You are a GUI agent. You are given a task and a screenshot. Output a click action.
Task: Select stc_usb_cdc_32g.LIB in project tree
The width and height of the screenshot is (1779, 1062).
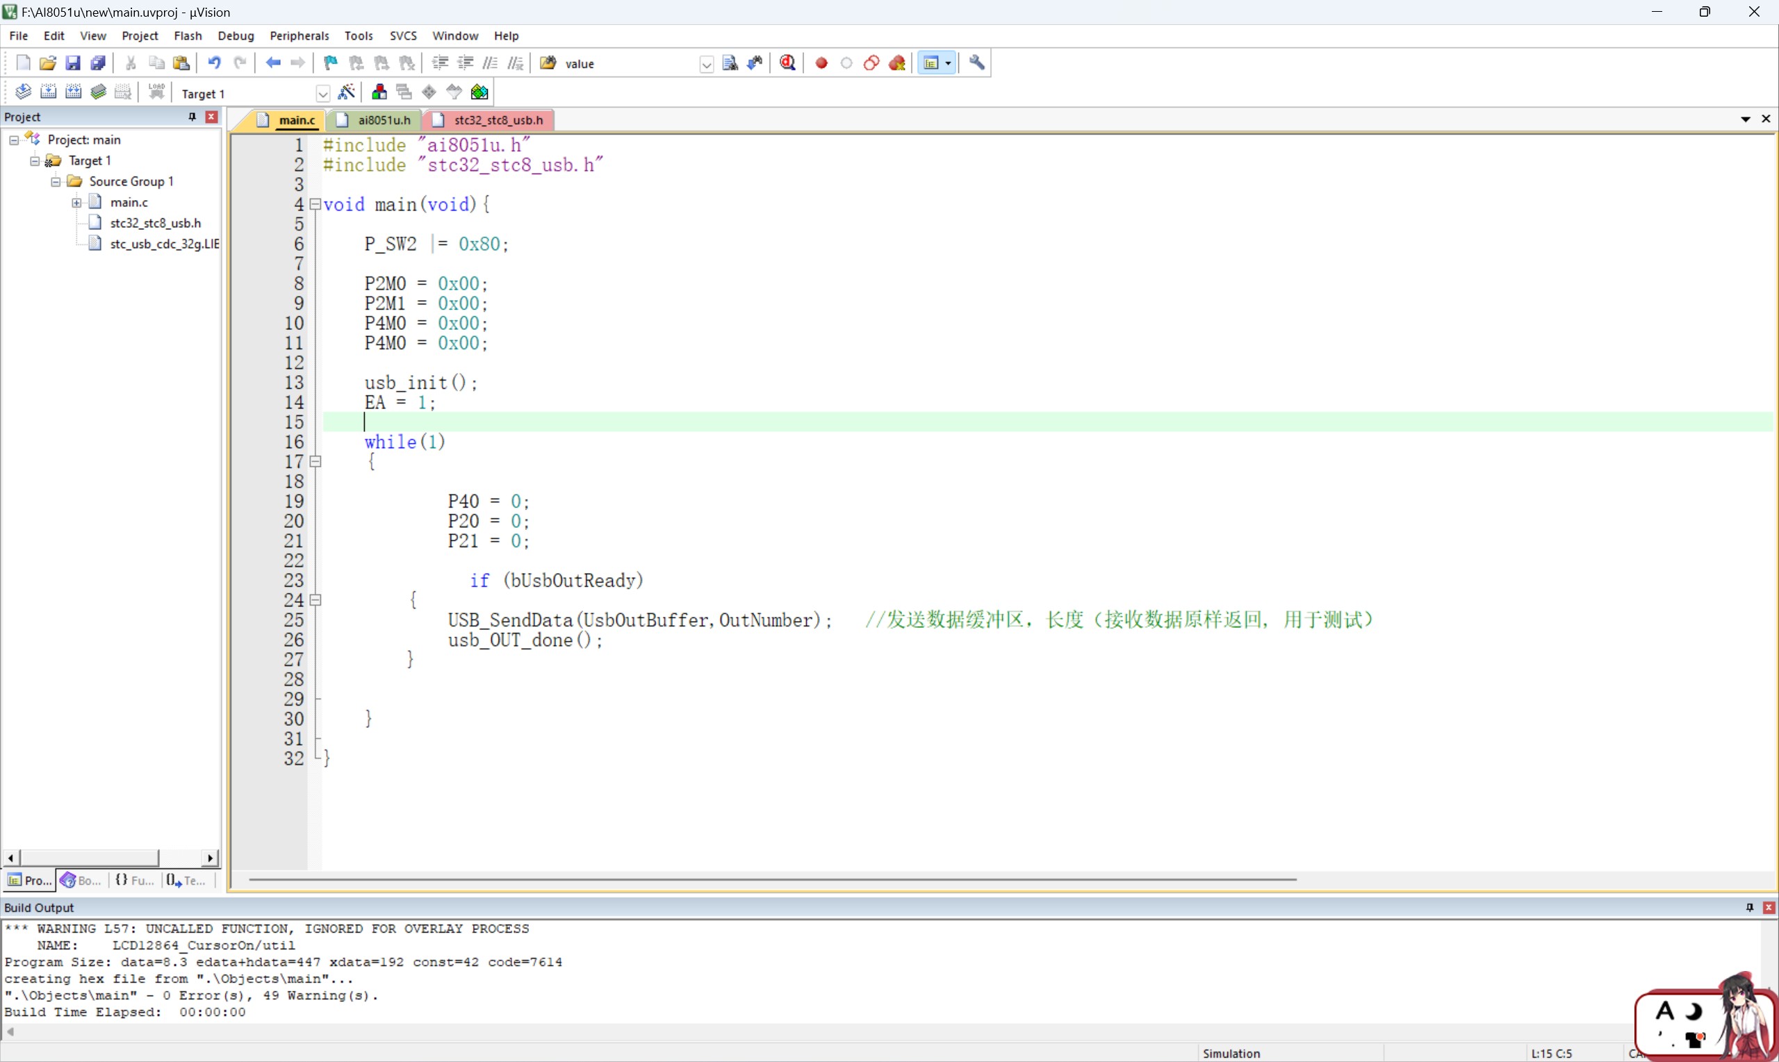point(165,244)
